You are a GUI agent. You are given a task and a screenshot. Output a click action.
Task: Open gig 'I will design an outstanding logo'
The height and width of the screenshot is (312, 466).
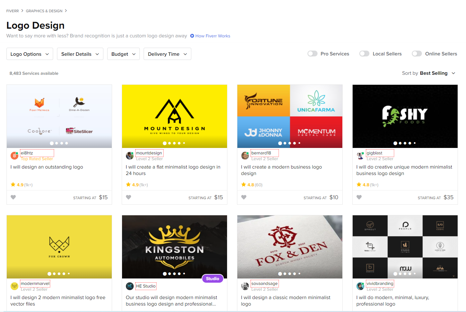47,167
